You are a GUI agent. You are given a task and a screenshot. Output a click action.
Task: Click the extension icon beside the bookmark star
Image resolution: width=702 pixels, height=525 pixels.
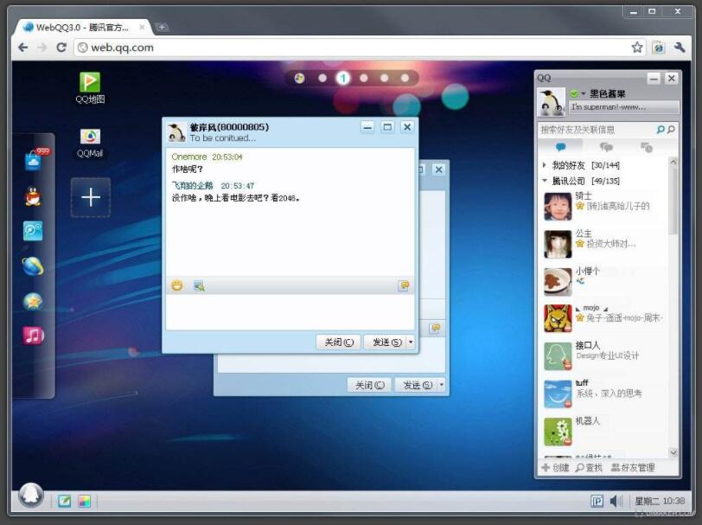658,48
